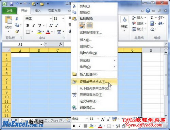Toggle Bold on the mini toolbar
This screenshot has height=130, width=170.
click(74, 126)
